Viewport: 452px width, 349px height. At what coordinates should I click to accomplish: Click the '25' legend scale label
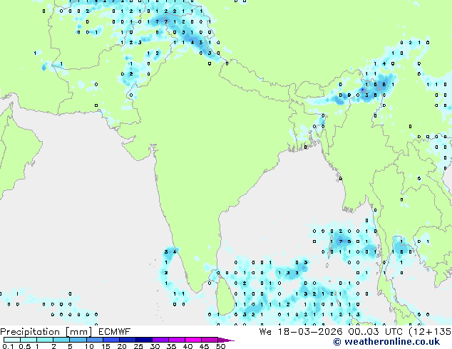coord(138,346)
